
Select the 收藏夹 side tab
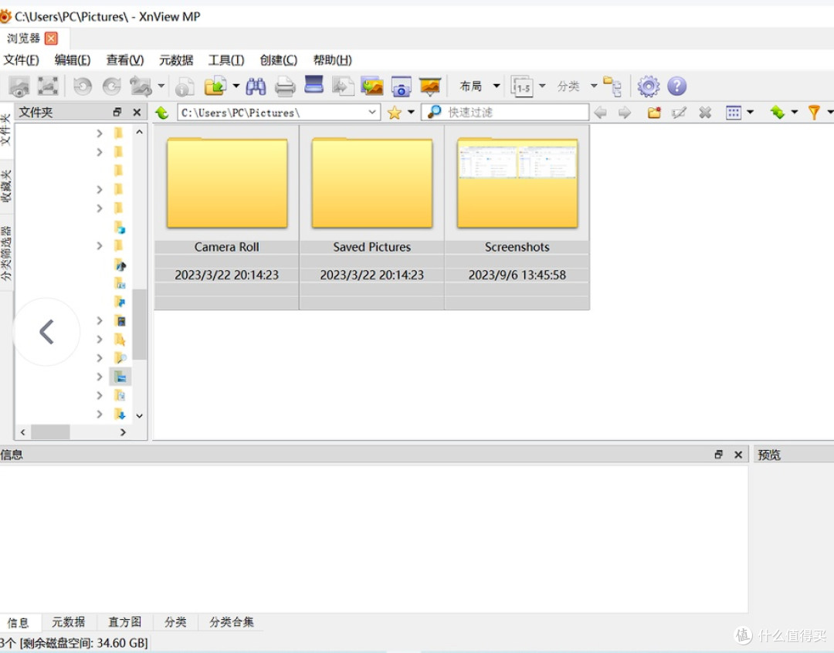[6, 185]
